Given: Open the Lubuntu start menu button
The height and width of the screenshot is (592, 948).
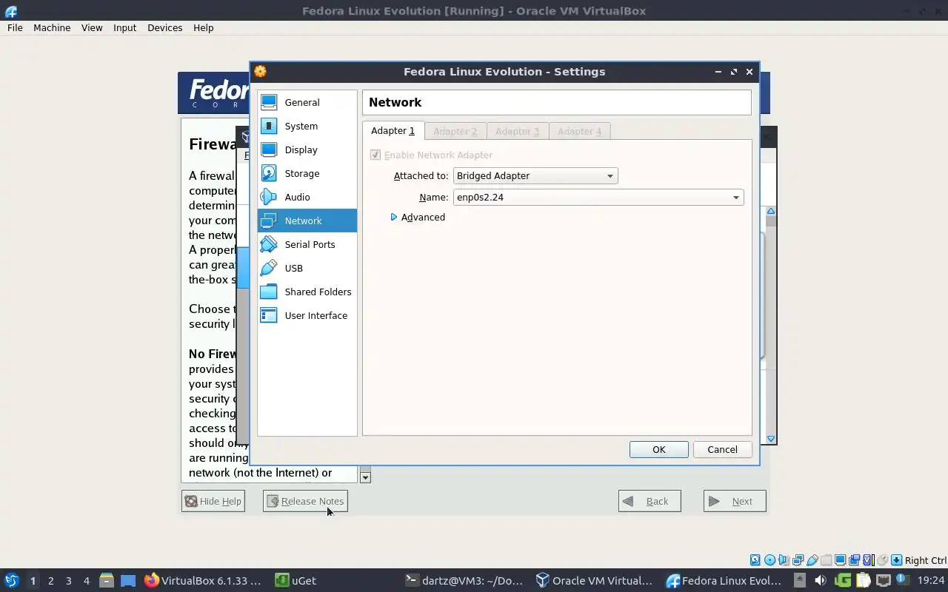Looking at the screenshot, I should (11, 580).
